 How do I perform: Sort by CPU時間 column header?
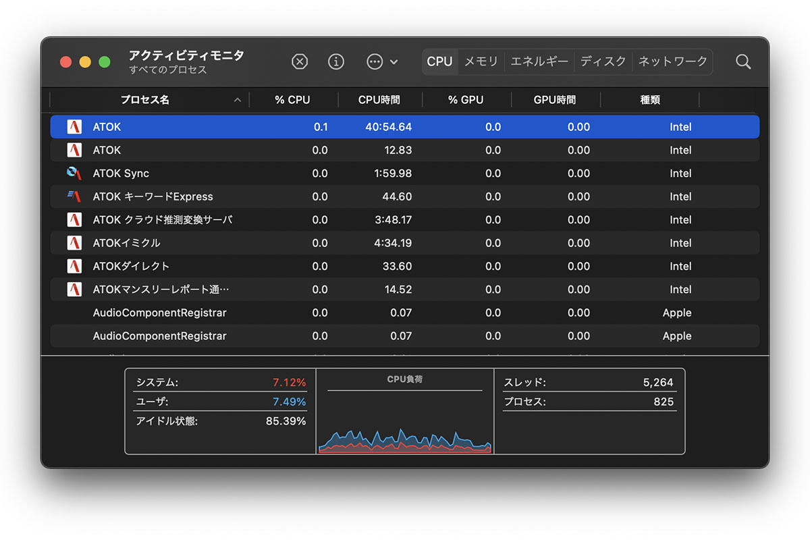[379, 100]
